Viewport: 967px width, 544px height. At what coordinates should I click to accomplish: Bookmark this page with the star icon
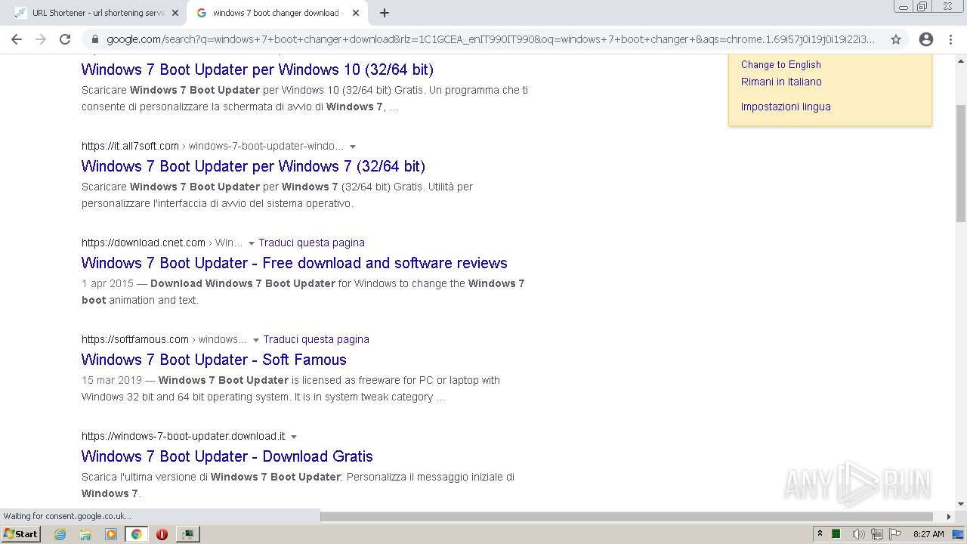(x=896, y=39)
